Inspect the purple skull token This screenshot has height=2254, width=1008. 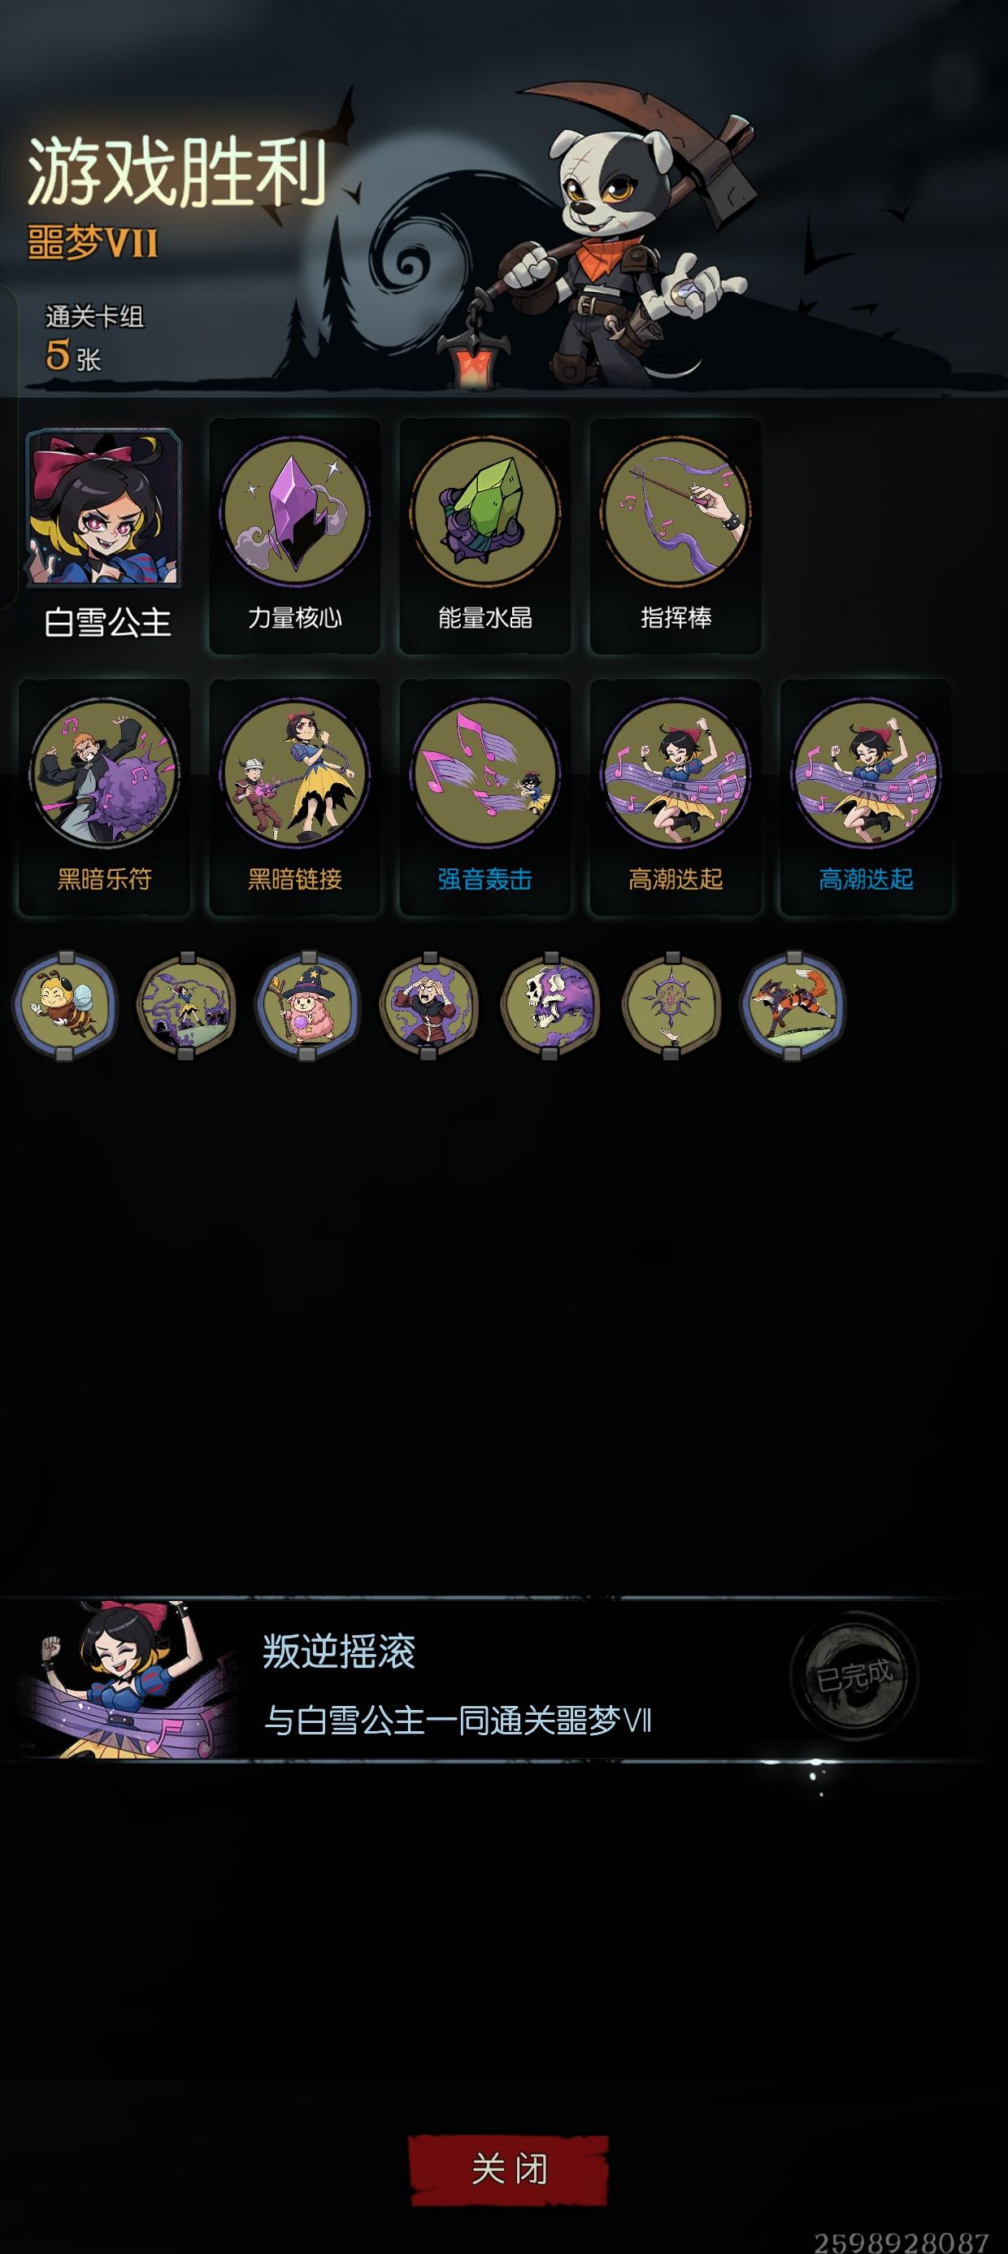[x=550, y=1005]
